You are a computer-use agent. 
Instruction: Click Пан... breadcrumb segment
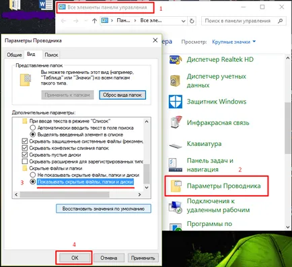coord(123,21)
